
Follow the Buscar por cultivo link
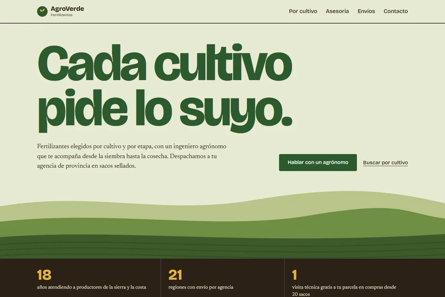(385, 163)
